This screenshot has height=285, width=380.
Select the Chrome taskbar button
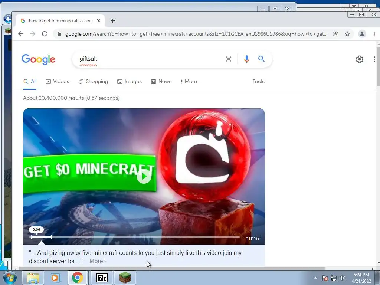pos(77,278)
